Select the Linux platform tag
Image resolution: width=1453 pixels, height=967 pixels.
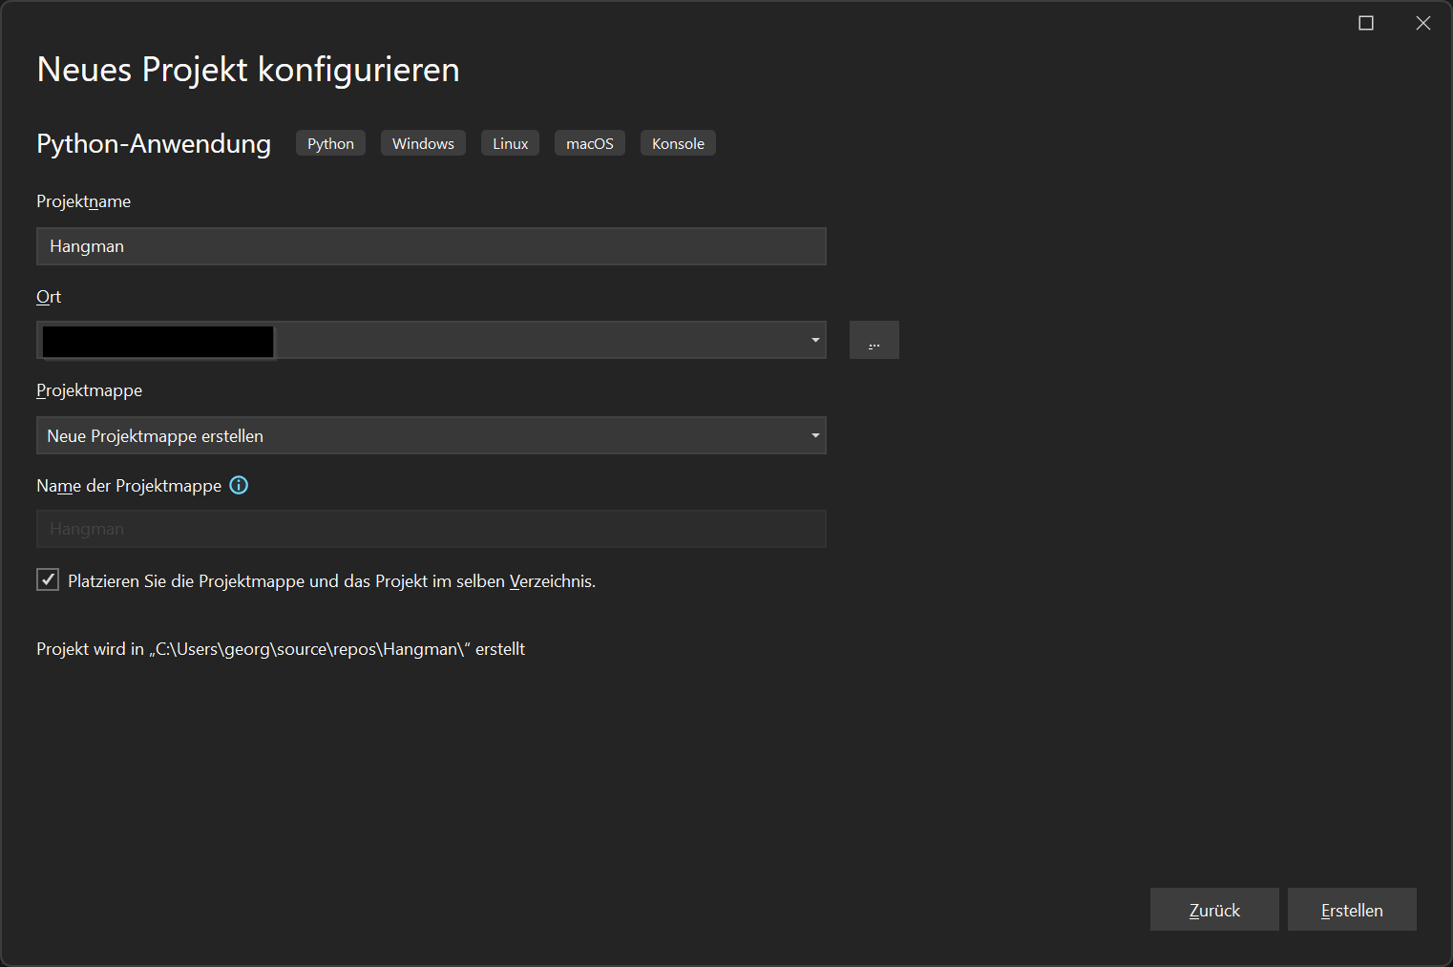[x=510, y=142]
